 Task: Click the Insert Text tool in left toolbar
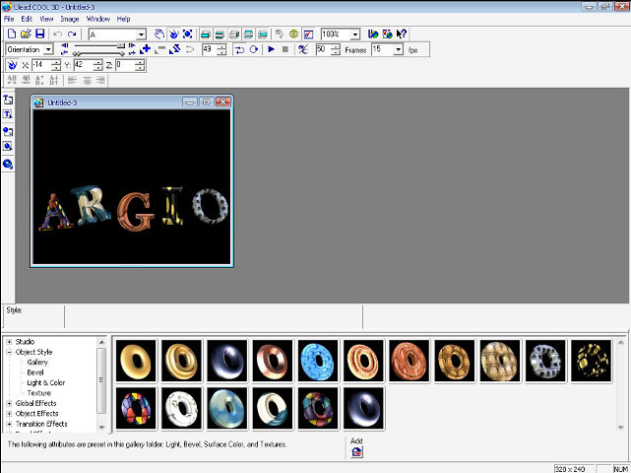tap(8, 100)
